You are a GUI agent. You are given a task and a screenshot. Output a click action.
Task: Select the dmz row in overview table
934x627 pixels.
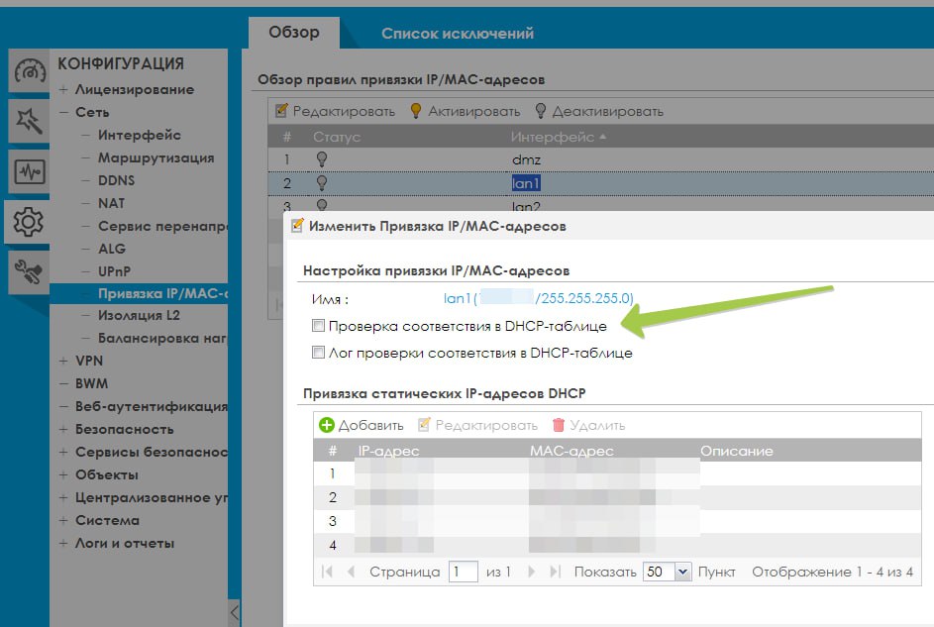600,159
